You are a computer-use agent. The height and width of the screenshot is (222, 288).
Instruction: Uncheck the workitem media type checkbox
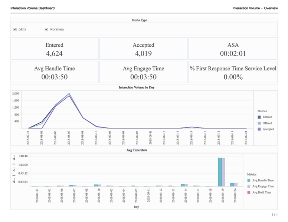pos(46,30)
